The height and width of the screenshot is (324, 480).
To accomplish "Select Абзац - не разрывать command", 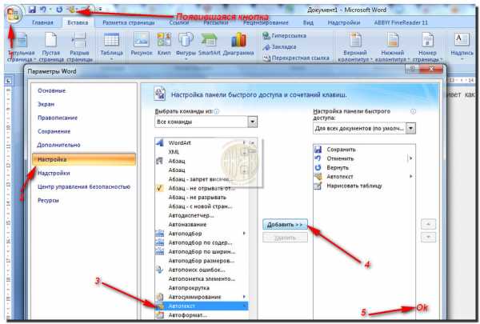I will pyautogui.click(x=202, y=198).
